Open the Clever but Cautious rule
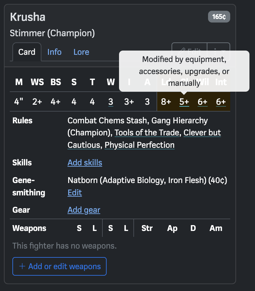The height and width of the screenshot is (291, 255). [202, 133]
